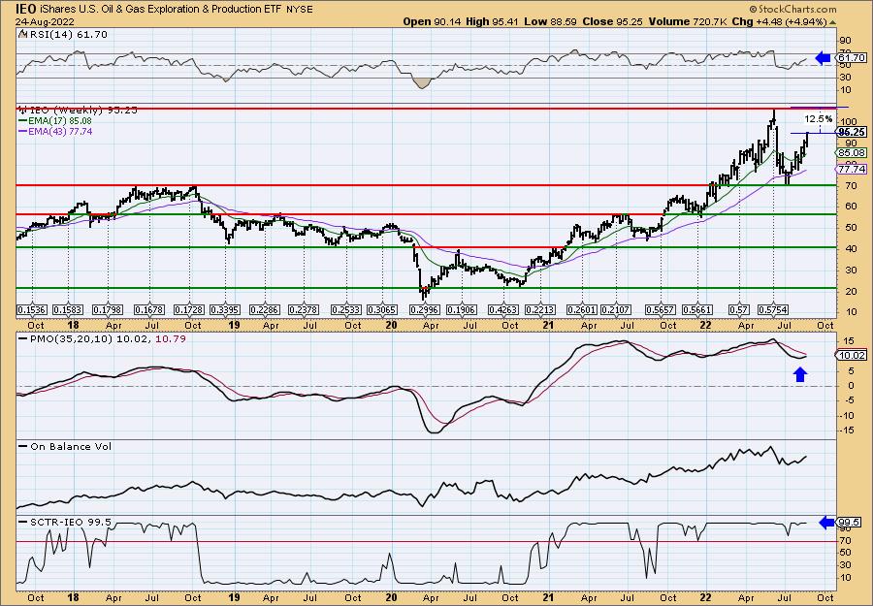Click the NYSE exchange label
The height and width of the screenshot is (606, 873).
pos(299,10)
